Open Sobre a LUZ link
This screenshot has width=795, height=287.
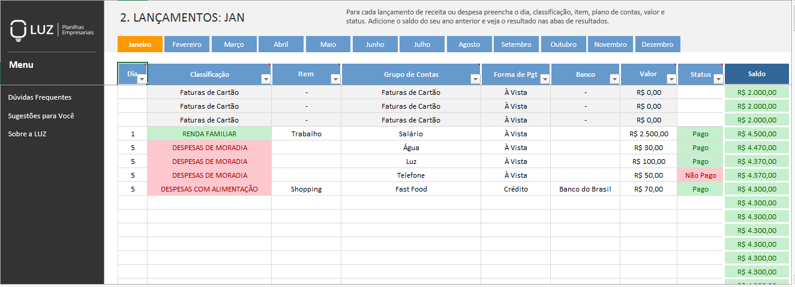[x=27, y=134]
